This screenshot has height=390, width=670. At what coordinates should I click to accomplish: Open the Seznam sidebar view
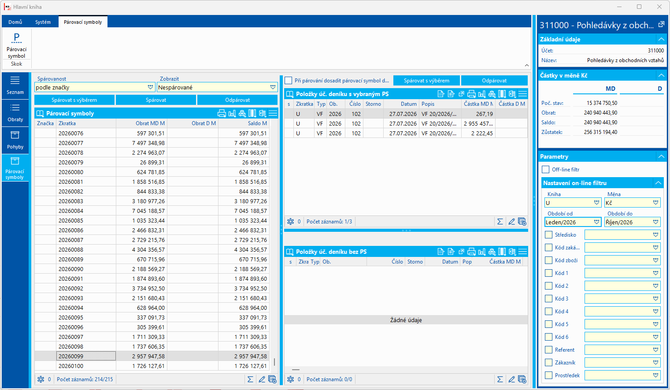[x=15, y=85]
